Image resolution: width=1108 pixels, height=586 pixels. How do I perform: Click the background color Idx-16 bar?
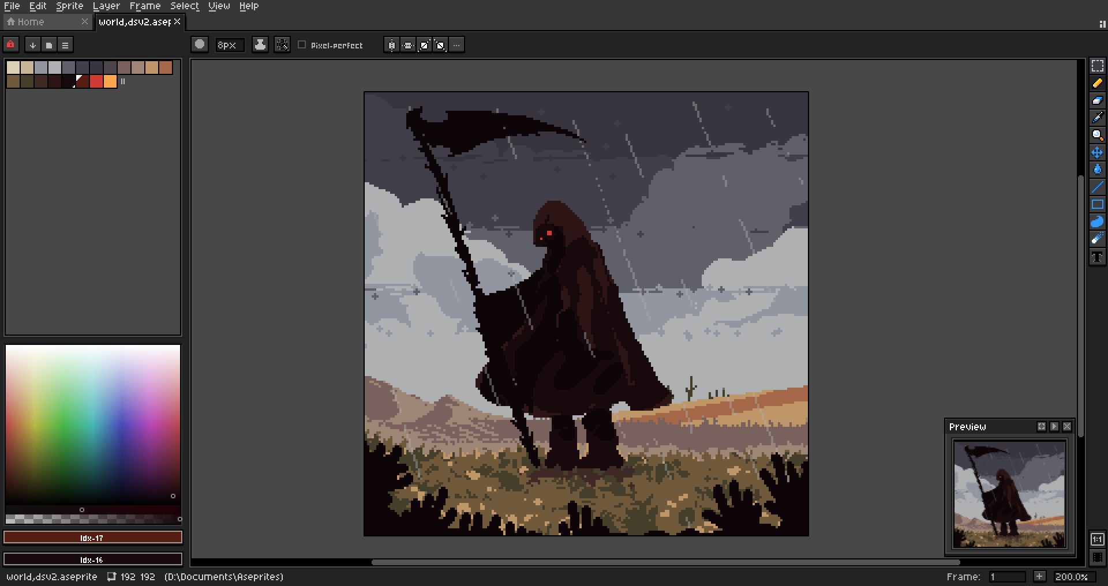pos(93,559)
